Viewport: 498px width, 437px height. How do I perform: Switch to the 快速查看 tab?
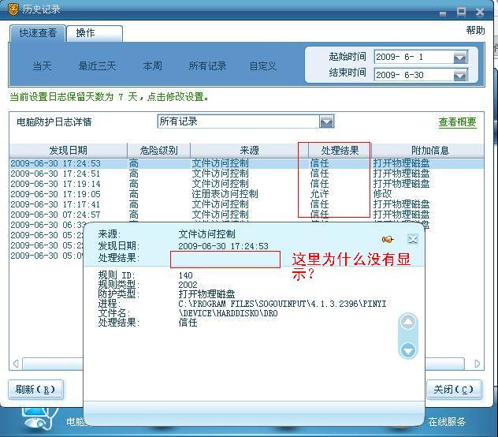(38, 33)
